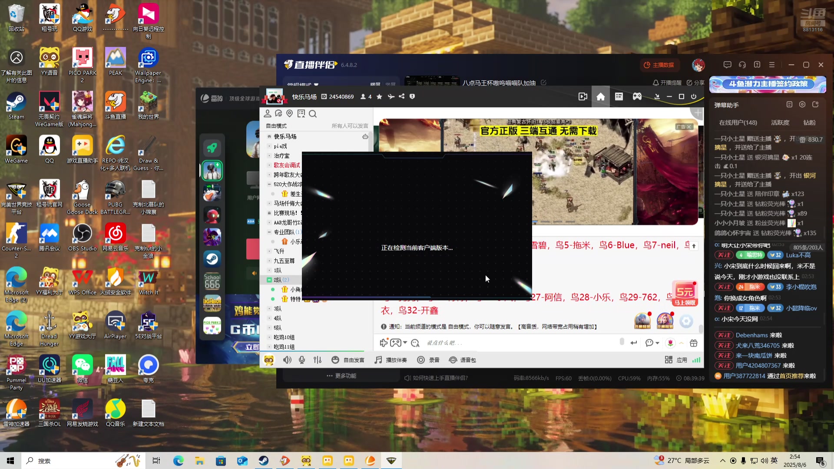Screen dimensions: 834x469
Task: Click the power icon to leave YY channel
Action: point(694,97)
